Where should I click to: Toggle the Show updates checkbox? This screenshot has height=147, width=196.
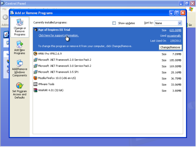(x=114, y=23)
